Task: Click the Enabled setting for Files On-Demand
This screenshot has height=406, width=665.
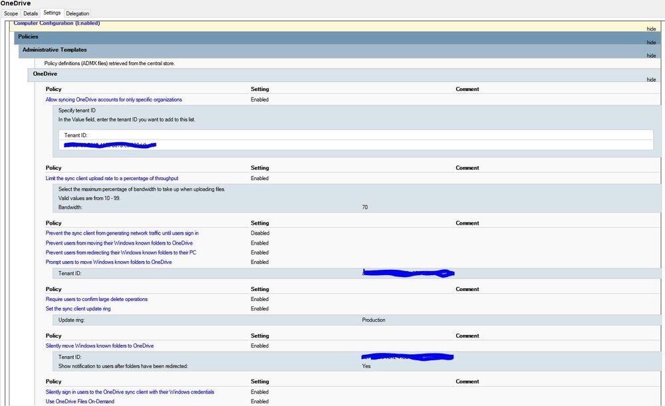Action: 259,401
